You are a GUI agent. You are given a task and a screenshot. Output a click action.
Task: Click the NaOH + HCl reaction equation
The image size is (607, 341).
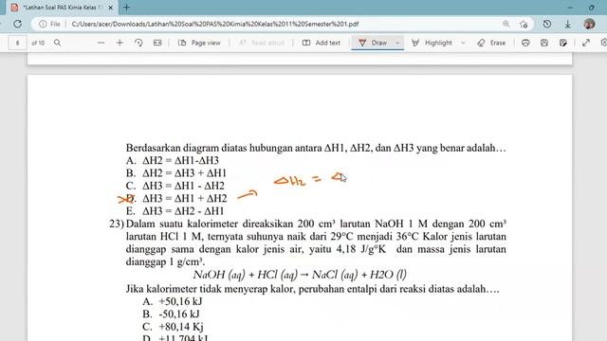pos(300,275)
